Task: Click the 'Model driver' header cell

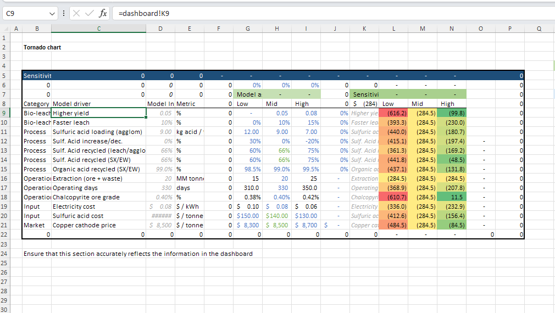Action: click(99, 104)
